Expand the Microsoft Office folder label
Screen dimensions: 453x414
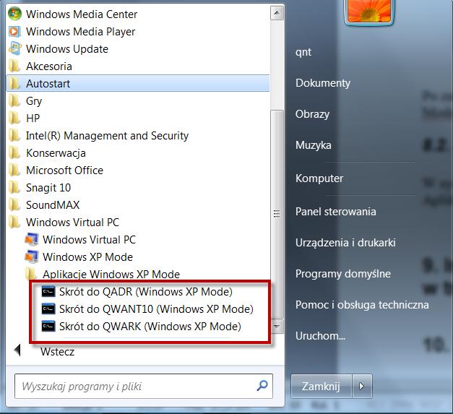point(64,171)
